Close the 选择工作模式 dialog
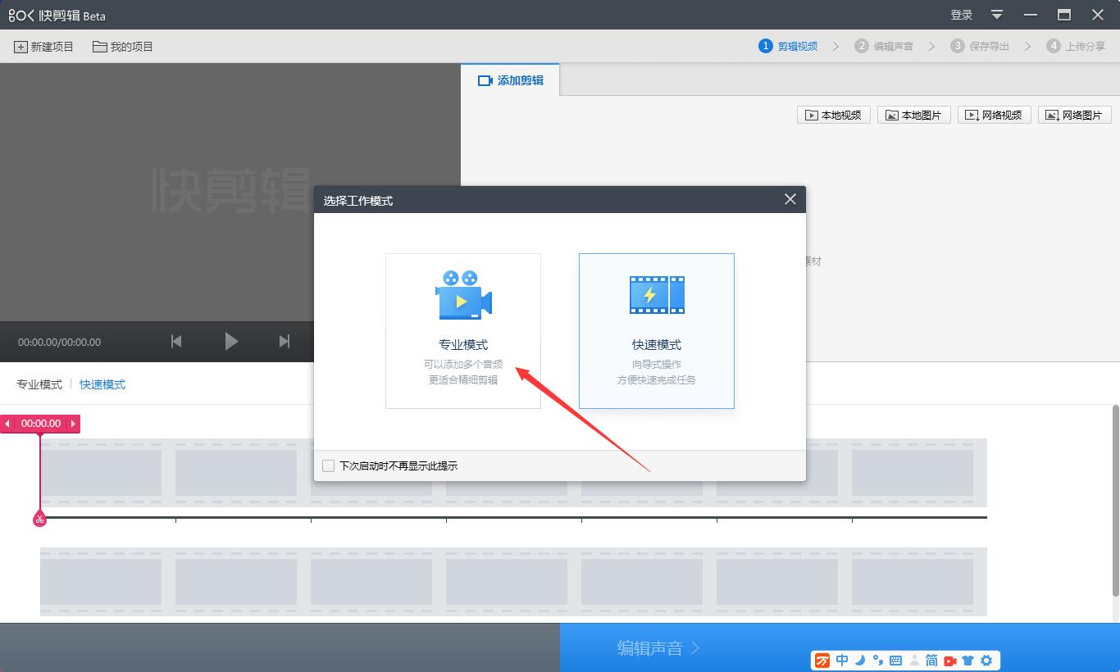This screenshot has width=1120, height=672. (x=790, y=199)
